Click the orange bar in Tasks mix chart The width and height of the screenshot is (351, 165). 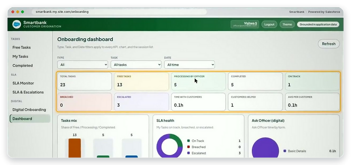click(75, 148)
